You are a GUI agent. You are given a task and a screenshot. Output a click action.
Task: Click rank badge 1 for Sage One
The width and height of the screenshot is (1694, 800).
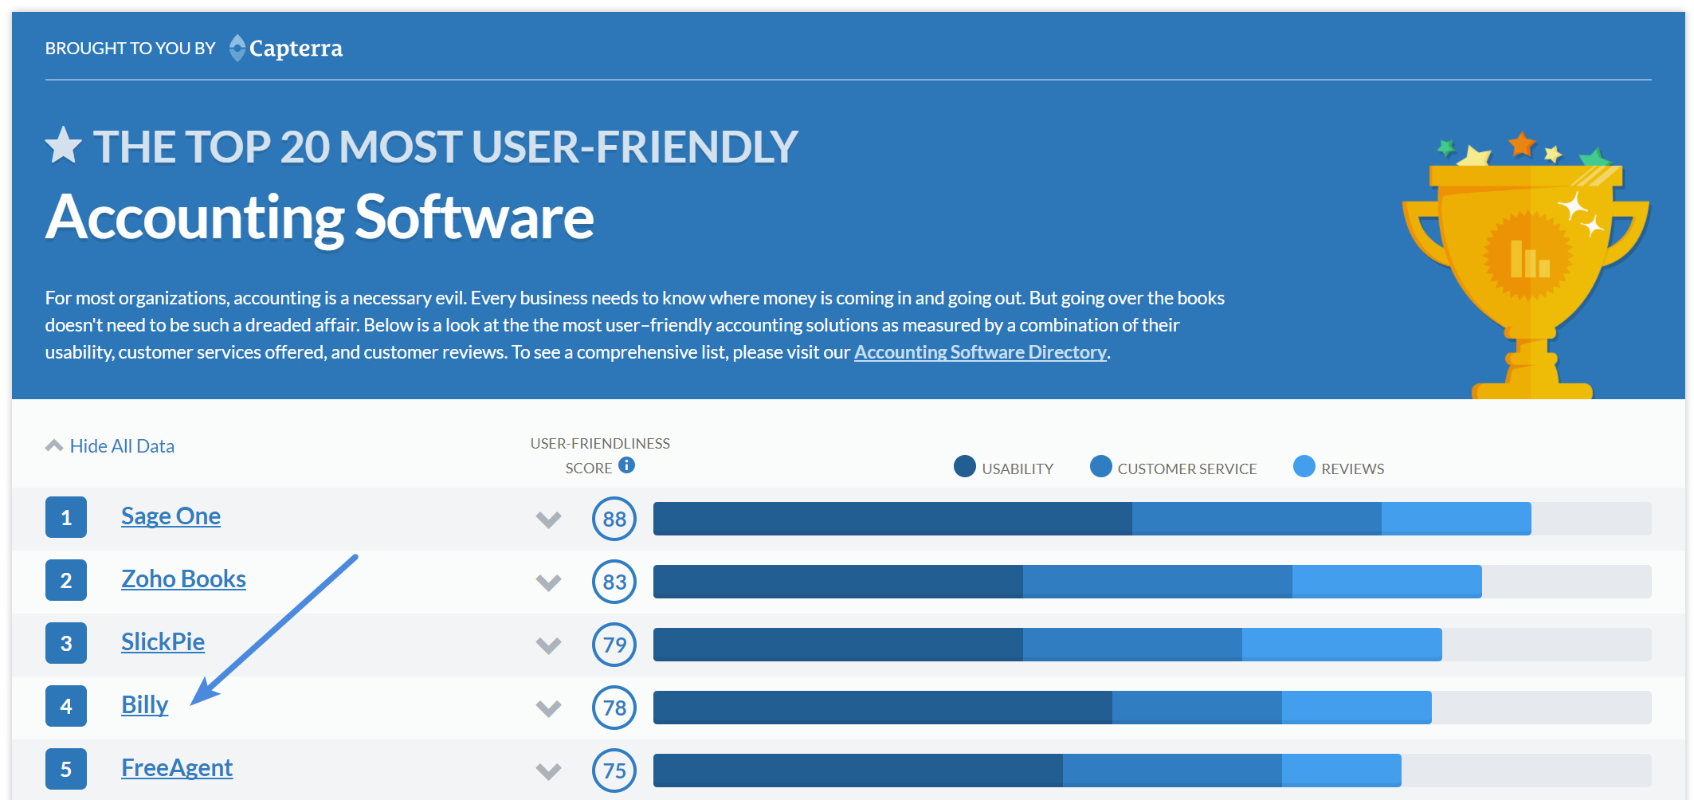point(66,517)
